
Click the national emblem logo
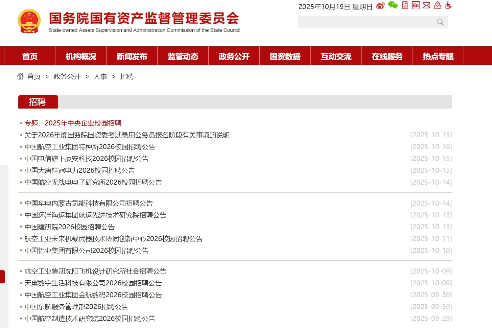coord(29,21)
